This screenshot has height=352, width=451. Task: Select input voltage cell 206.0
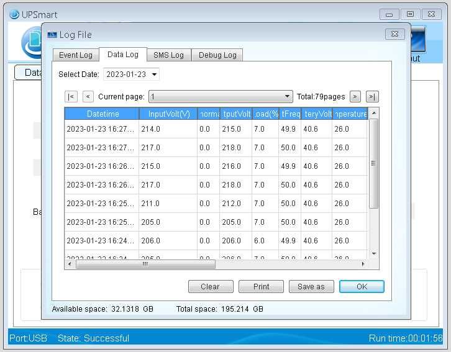(x=168, y=240)
